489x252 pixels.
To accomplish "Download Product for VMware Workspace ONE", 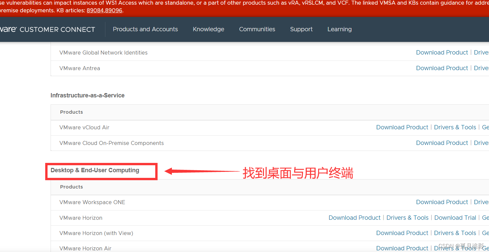I will pos(442,202).
